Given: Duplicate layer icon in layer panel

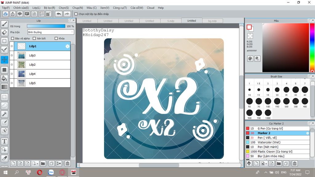Looking at the screenshot, I should [52, 163].
